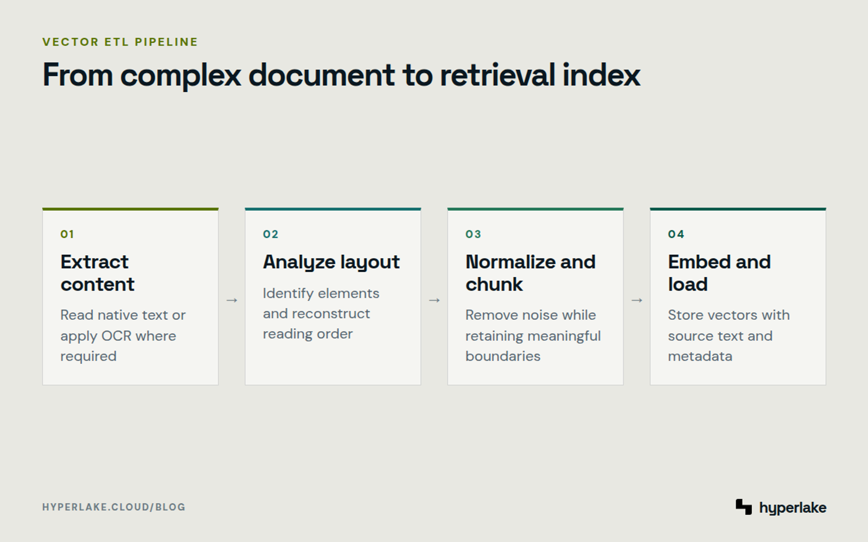Click the "VECTOR ETL PIPELINE" label

tap(120, 42)
